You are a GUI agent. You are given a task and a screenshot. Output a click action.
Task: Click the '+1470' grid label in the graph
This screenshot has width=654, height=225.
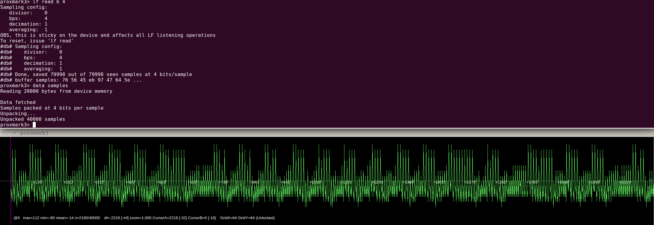439,182
